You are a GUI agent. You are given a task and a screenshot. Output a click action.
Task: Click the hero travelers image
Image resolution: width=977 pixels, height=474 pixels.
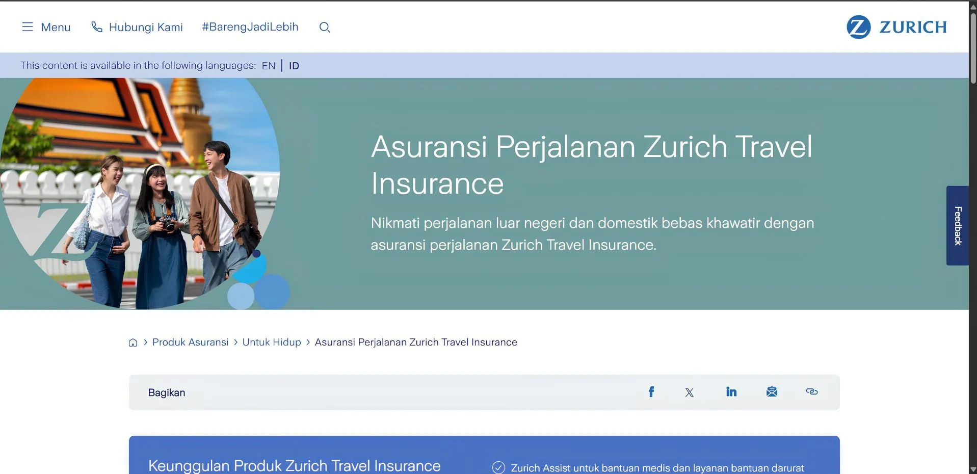[140, 194]
